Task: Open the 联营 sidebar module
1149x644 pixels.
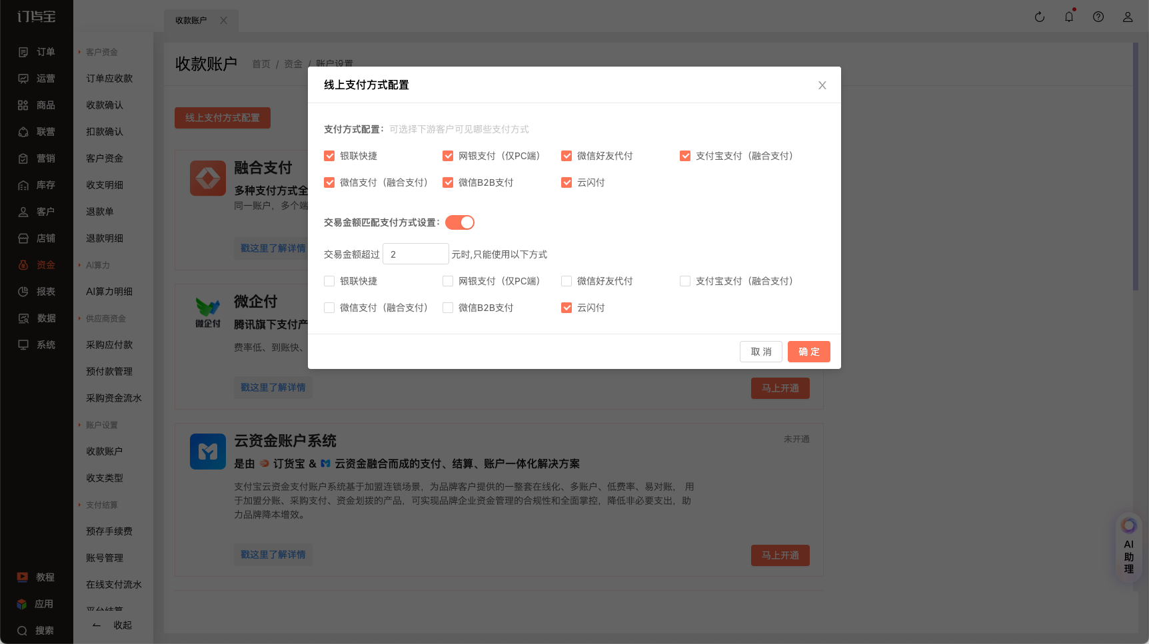Action: coord(37,132)
